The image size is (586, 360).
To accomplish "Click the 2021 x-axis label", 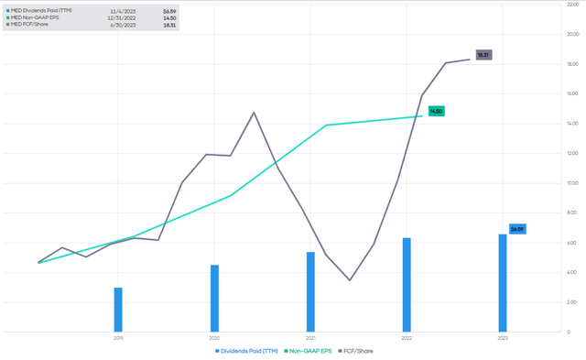I will [x=310, y=338].
